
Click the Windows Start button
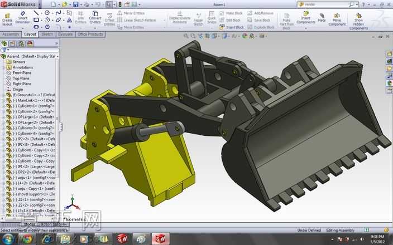[x=8, y=239]
